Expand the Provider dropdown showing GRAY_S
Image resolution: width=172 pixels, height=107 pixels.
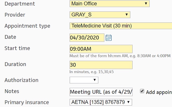pos(100,15)
